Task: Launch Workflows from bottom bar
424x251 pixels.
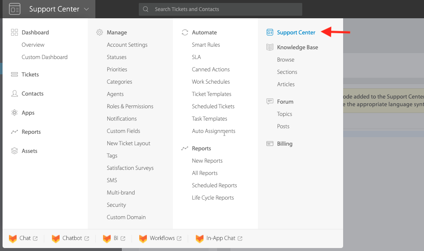Action: pos(162,238)
